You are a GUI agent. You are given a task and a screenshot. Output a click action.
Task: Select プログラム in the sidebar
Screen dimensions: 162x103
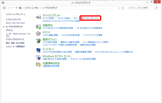[9, 30]
